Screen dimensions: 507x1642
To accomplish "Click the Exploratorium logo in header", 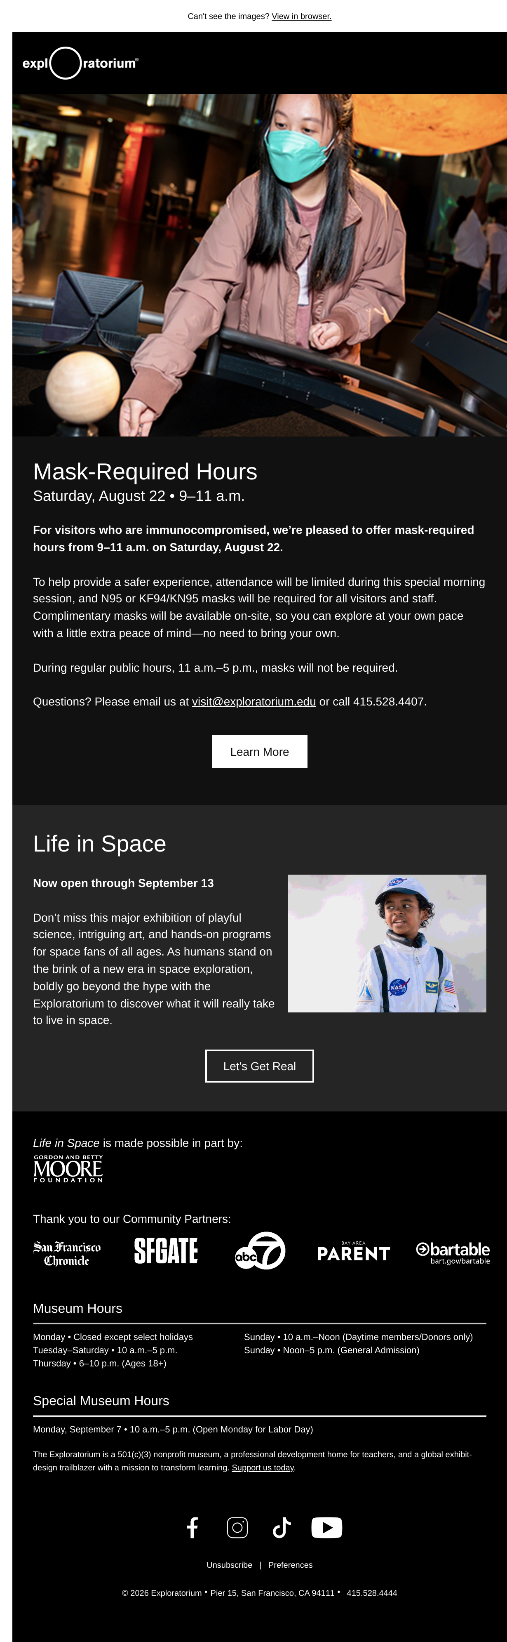I will [80, 63].
